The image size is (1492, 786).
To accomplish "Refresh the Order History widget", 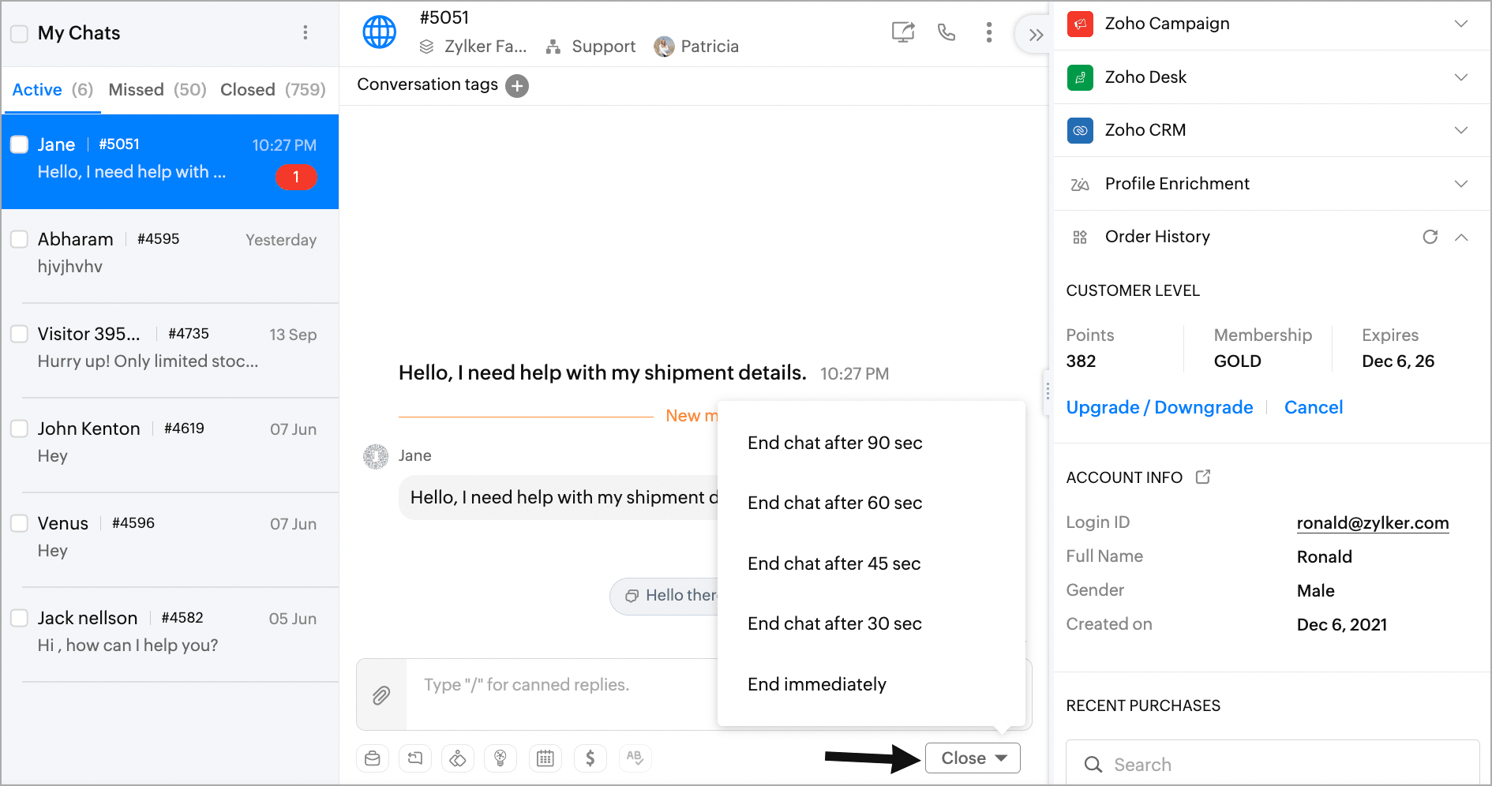I will click(1430, 237).
